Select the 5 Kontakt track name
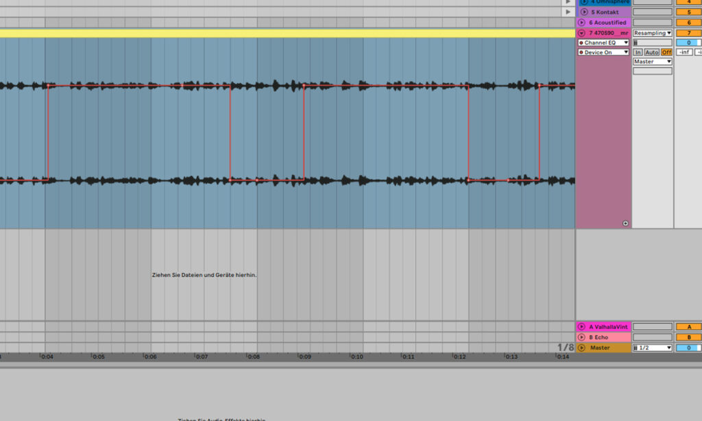This screenshot has width=702, height=421. coord(605,12)
